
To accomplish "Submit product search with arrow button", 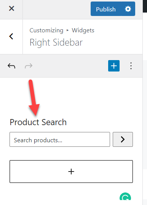I will tap(123, 139).
